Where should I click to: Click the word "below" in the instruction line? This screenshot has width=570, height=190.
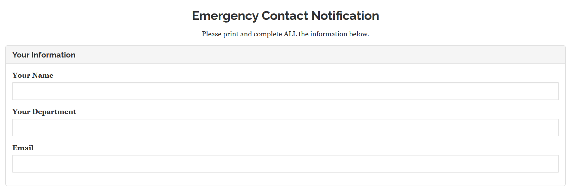(359, 34)
